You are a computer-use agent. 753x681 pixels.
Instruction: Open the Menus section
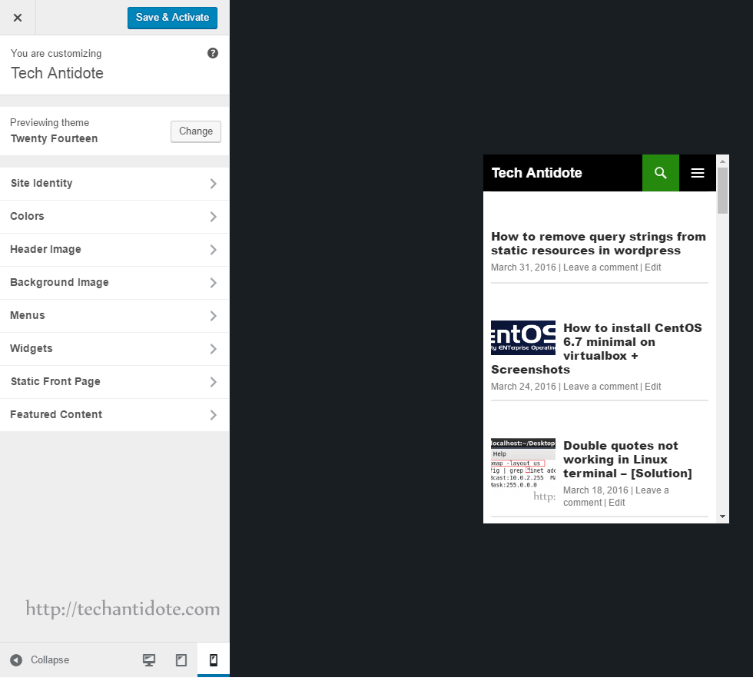114,316
